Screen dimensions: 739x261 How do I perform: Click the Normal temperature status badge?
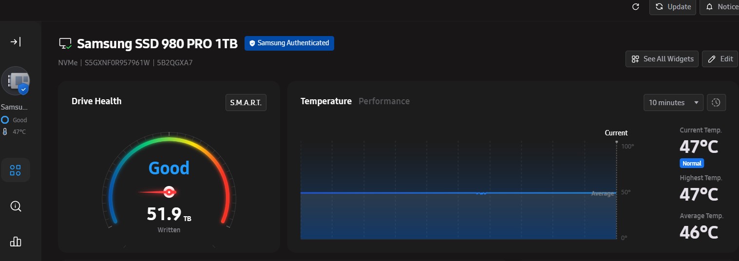click(692, 164)
